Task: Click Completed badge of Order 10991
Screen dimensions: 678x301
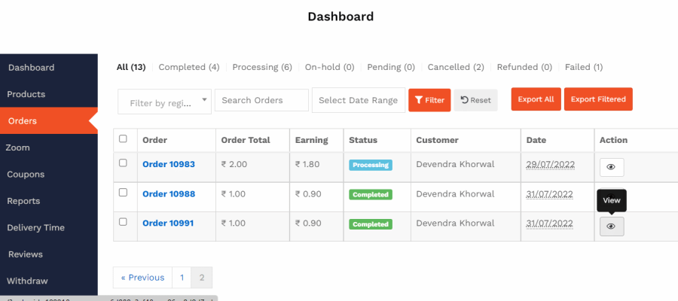Action: click(x=371, y=224)
